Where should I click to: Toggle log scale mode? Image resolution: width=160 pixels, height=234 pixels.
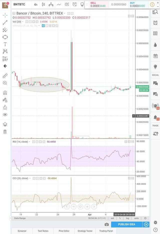point(127,218)
